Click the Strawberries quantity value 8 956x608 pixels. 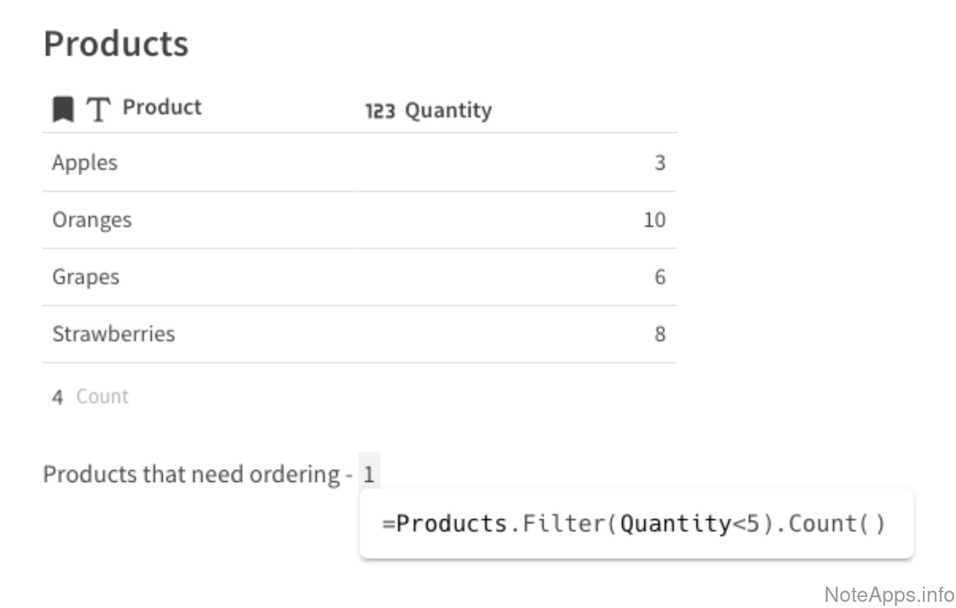tap(659, 334)
